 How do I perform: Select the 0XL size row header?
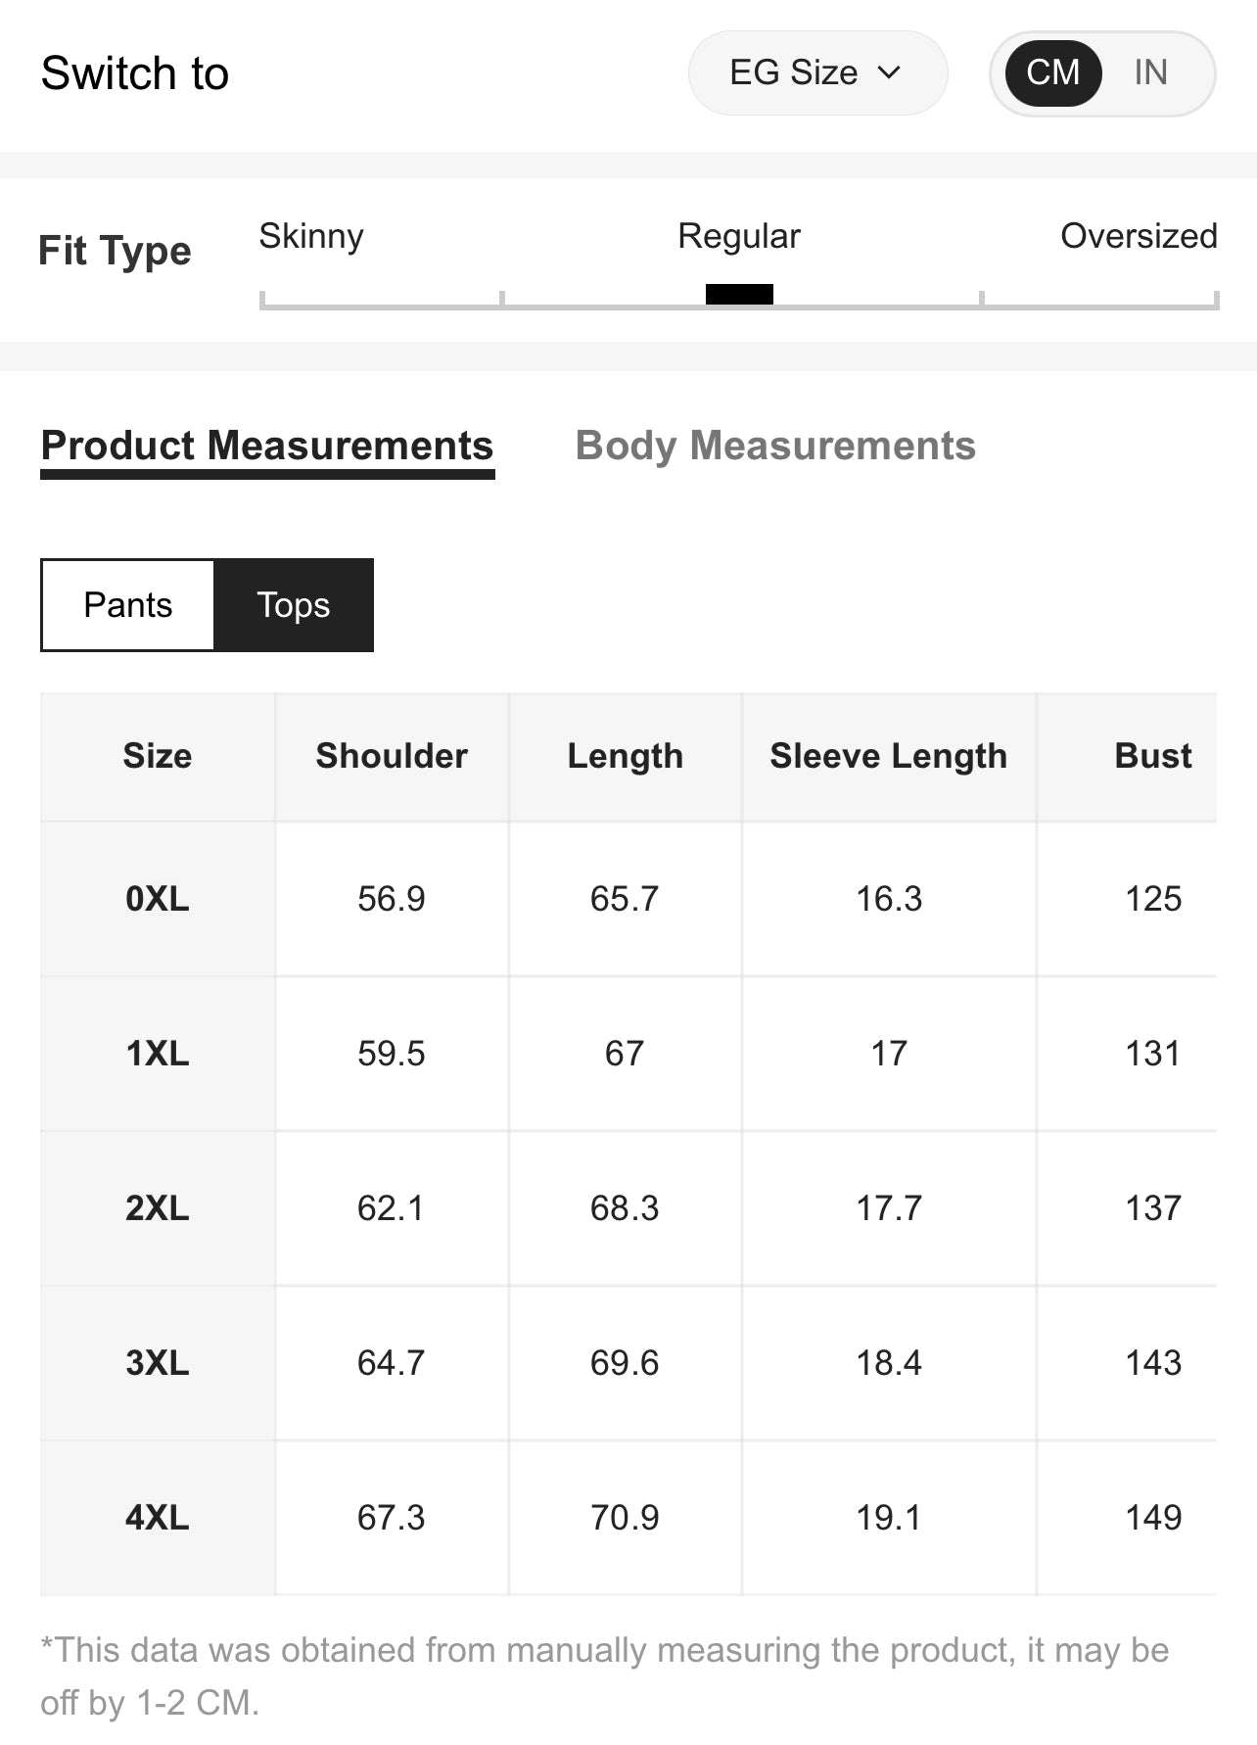pyautogui.click(x=158, y=899)
